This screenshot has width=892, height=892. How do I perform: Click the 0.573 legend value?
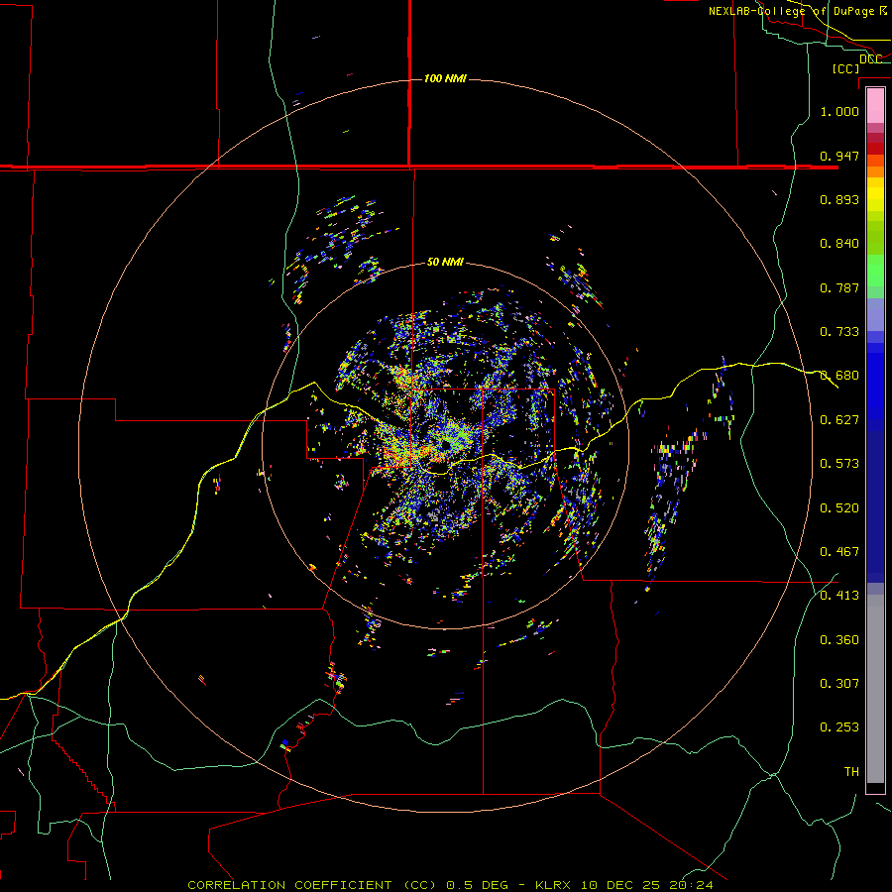(x=839, y=464)
